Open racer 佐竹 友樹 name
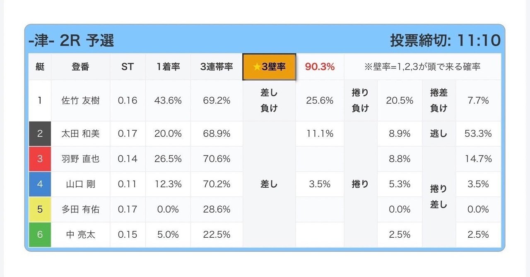The height and width of the screenshot is (277, 530). (80, 100)
